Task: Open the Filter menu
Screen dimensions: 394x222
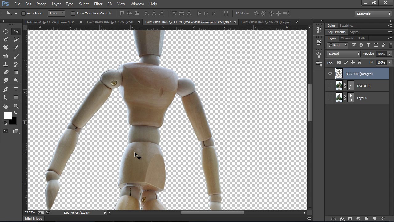Action: (x=98, y=4)
